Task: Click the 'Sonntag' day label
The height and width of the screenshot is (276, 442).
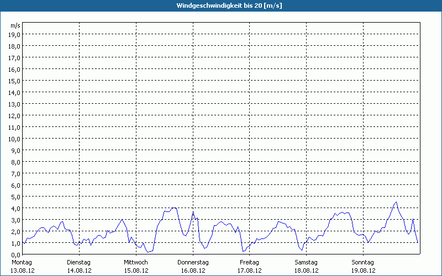Action: click(x=363, y=263)
